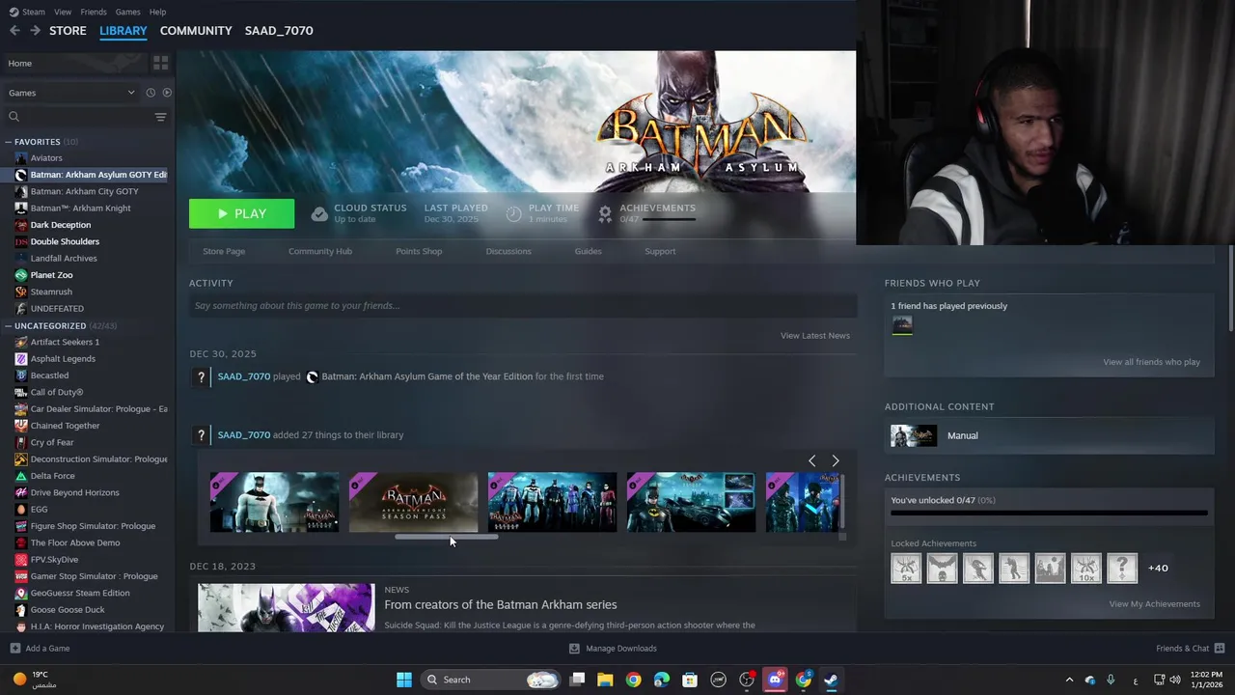Click the carousel horizontal scrollbar
The width and height of the screenshot is (1235, 695).
[x=447, y=537]
